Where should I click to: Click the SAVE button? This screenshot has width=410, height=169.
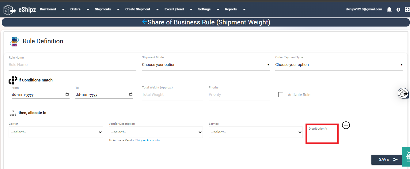click(387, 160)
